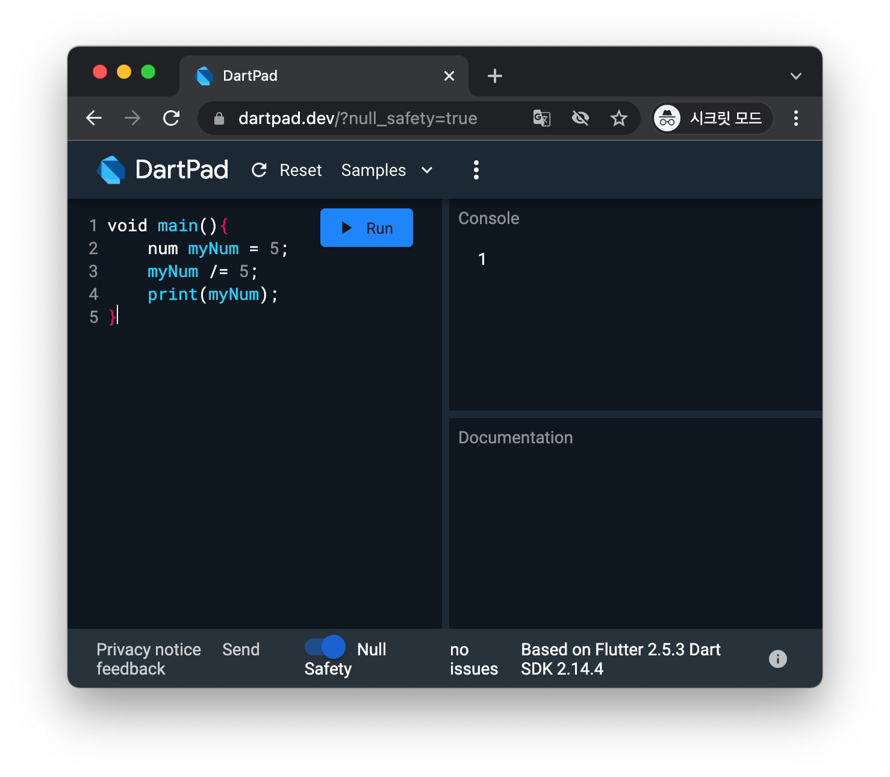Click the console output value 1

[482, 259]
